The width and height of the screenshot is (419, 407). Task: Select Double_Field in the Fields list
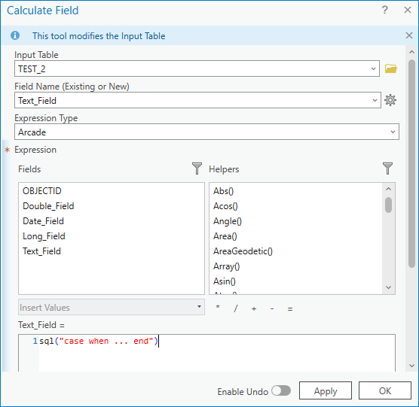point(48,206)
